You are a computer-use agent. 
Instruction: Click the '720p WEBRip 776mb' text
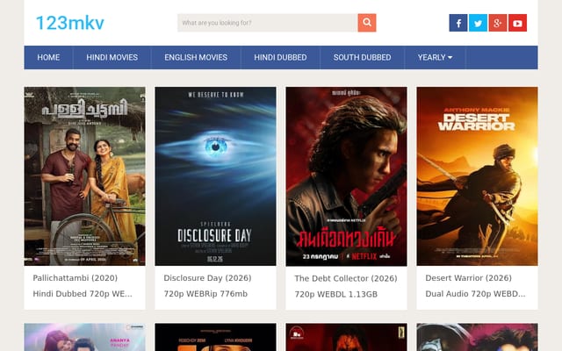pos(205,294)
